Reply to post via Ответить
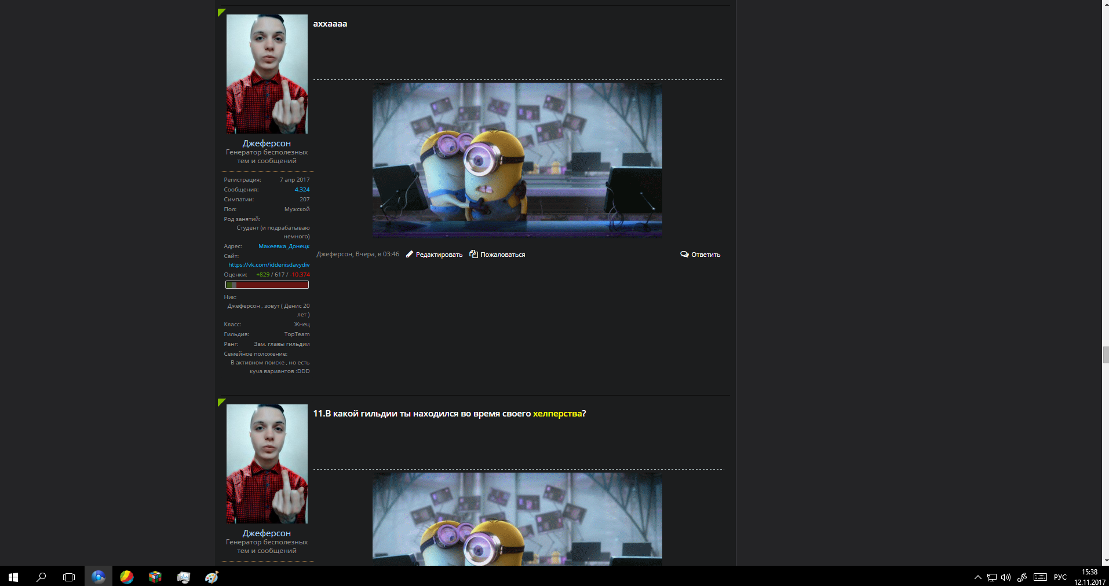 click(706, 255)
